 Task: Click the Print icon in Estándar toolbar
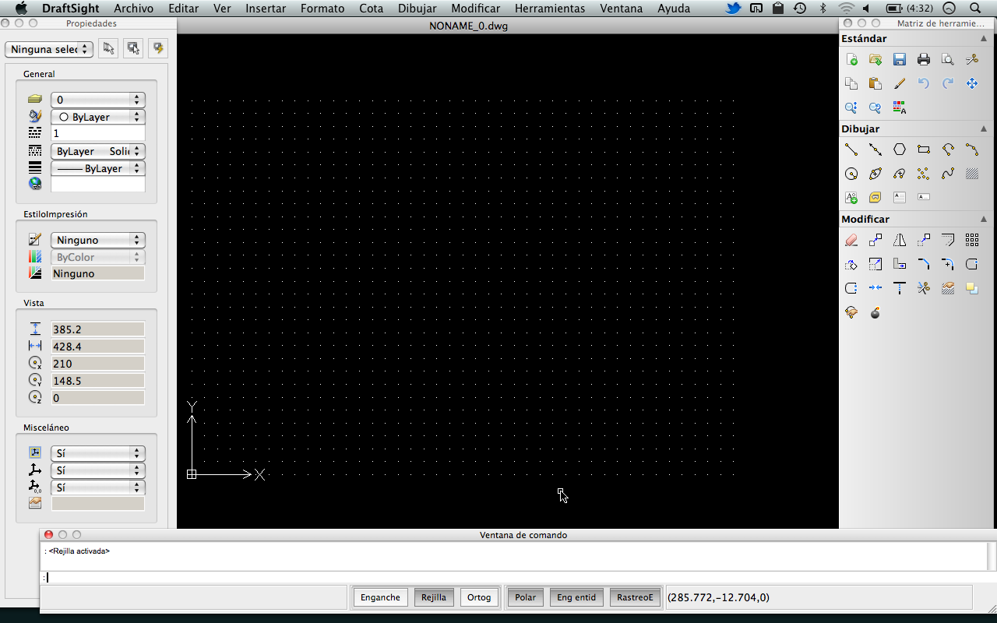[924, 60]
